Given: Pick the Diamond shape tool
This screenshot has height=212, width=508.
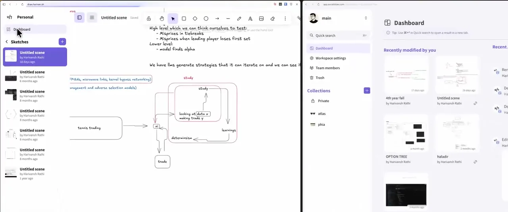Looking at the screenshot, I should pos(195,19).
